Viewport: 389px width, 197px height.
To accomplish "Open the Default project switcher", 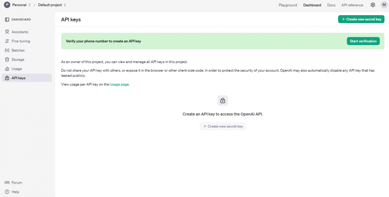I will 52,5.
